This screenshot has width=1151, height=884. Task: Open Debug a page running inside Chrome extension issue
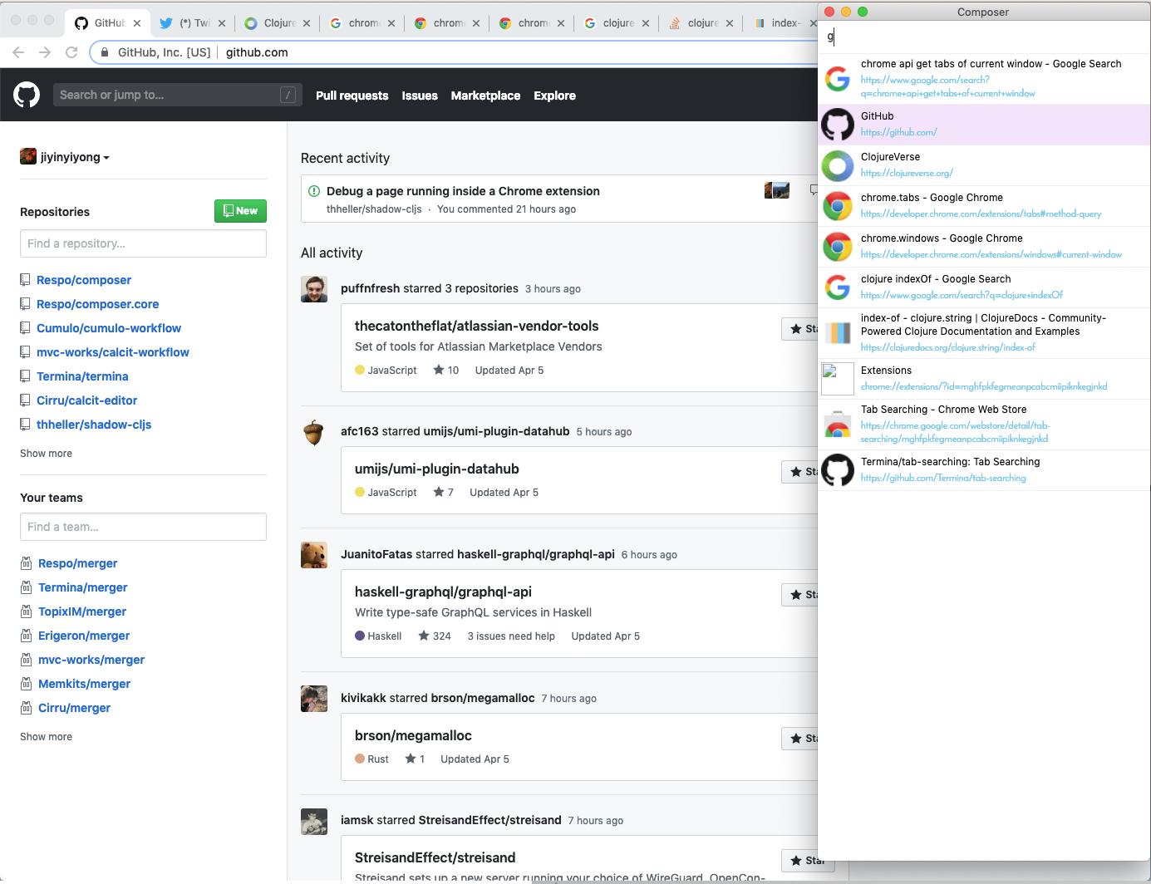coord(463,191)
